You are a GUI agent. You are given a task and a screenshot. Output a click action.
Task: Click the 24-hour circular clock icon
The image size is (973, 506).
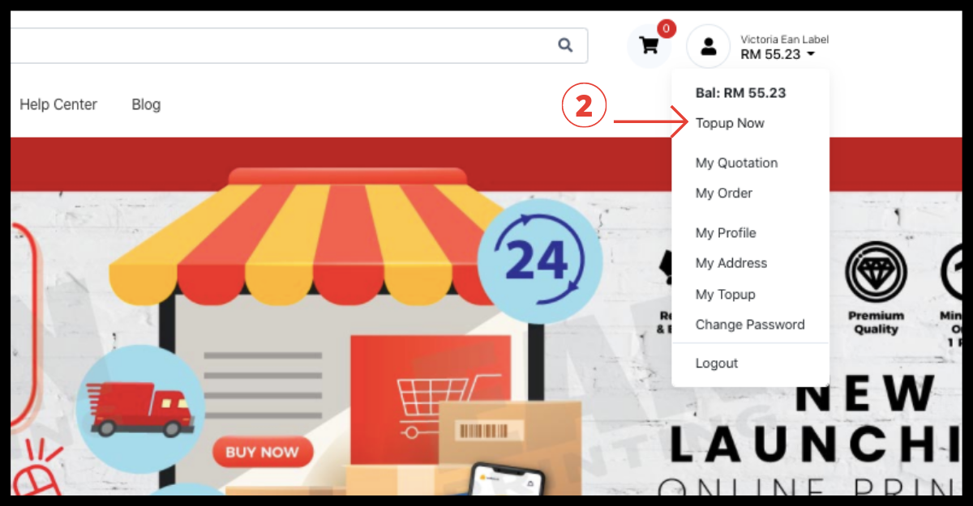539,259
